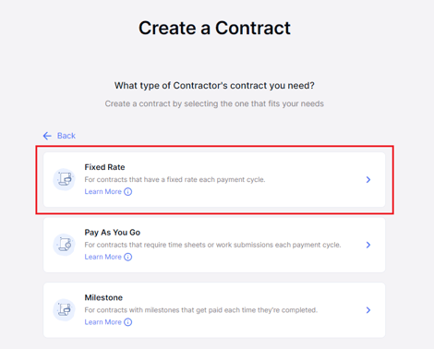Select the Milestone title

point(103,297)
